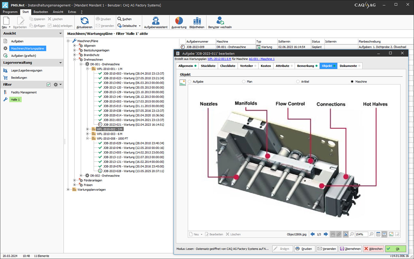
Task: Click the image thumbnail icon beside Aufgabe radio
Action: tap(183, 82)
